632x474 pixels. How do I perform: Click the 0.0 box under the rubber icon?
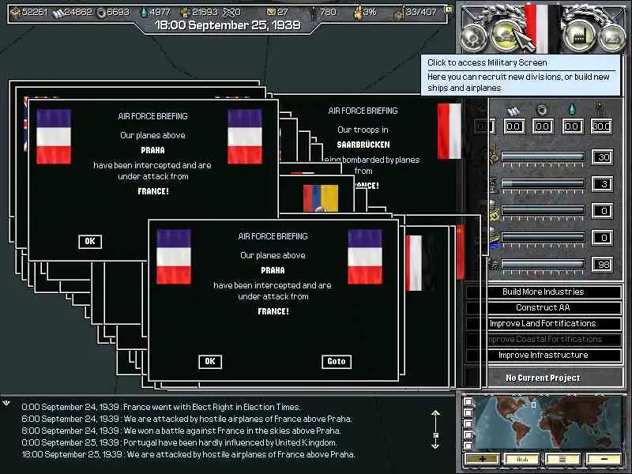(x=543, y=126)
